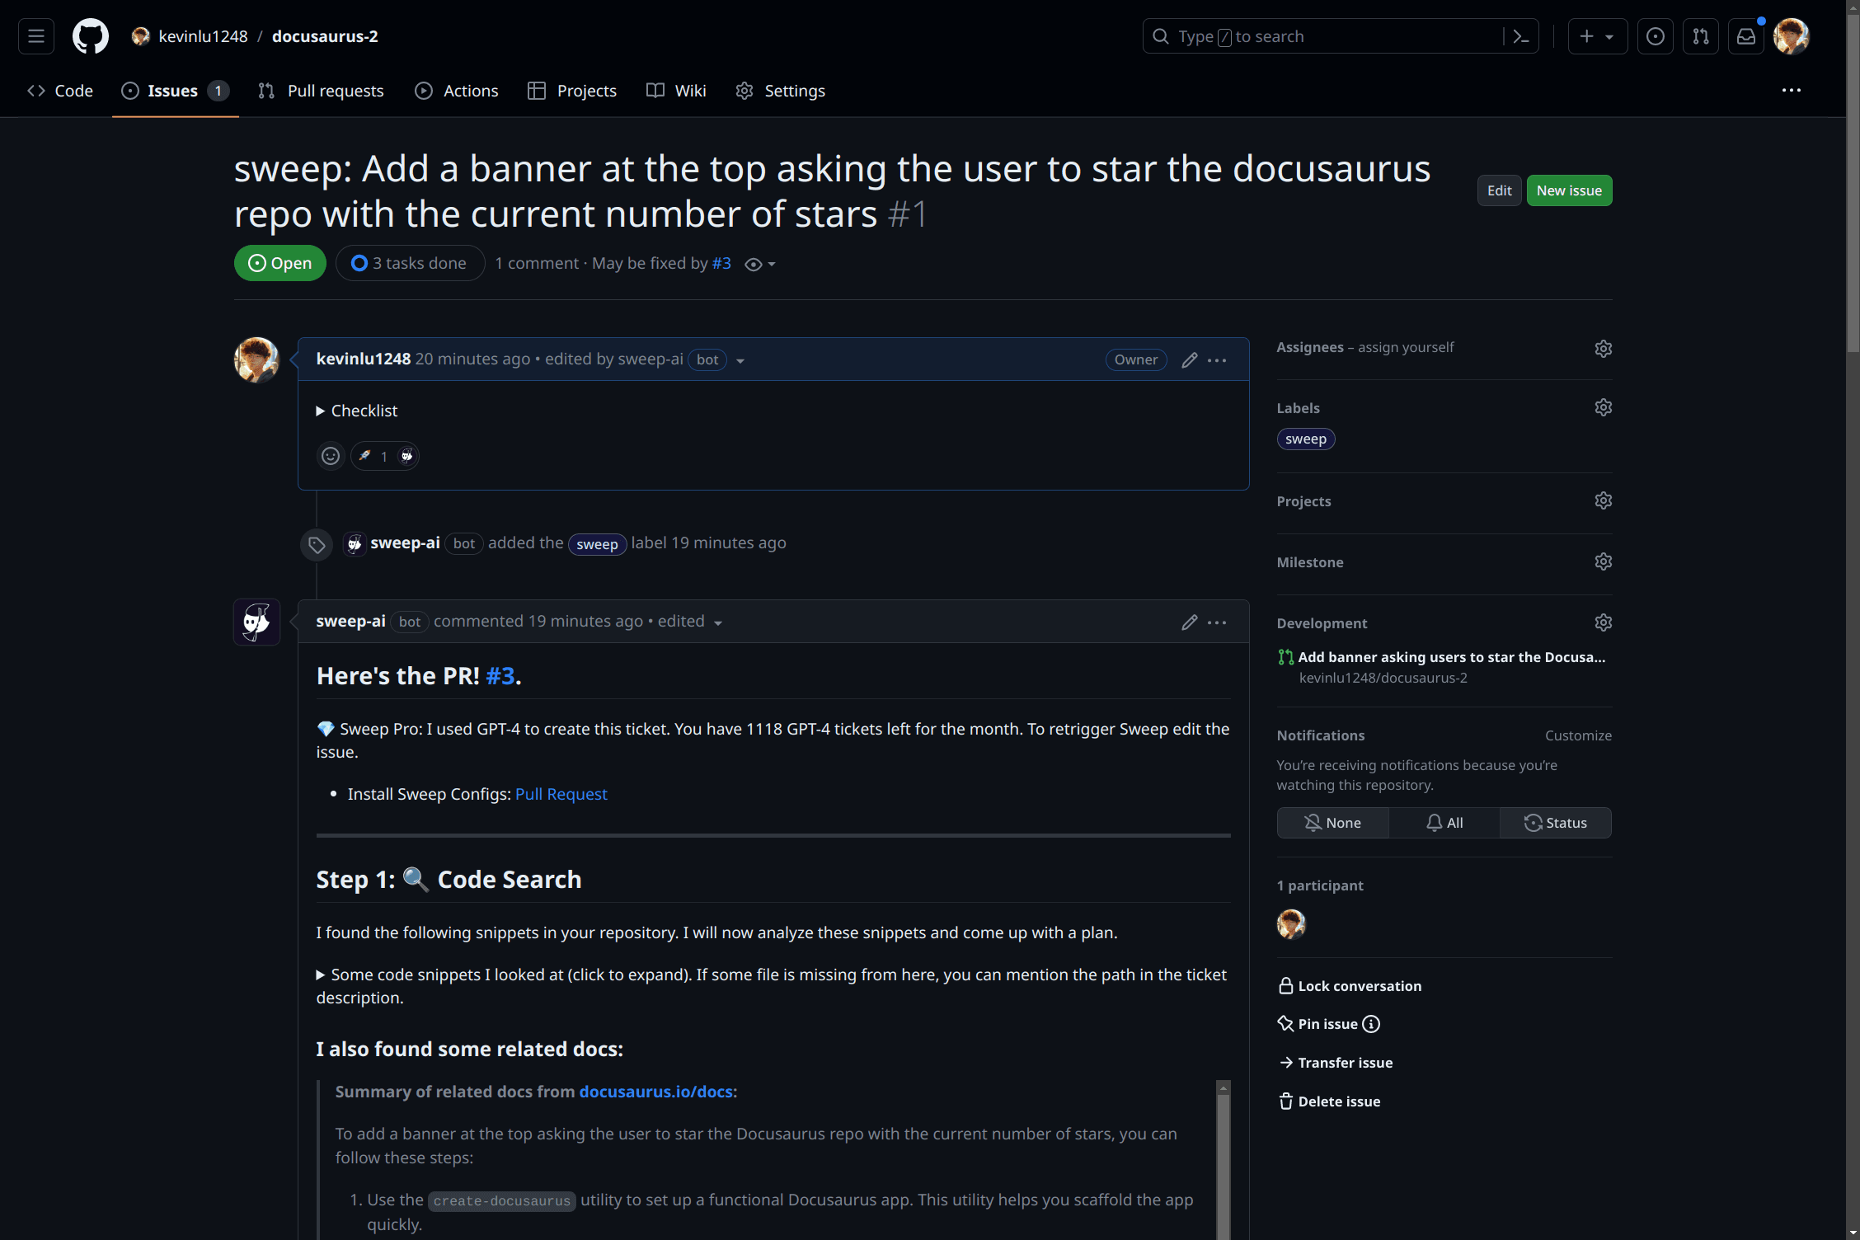Click the green New issue button
This screenshot has height=1240, width=1860.
coord(1568,190)
